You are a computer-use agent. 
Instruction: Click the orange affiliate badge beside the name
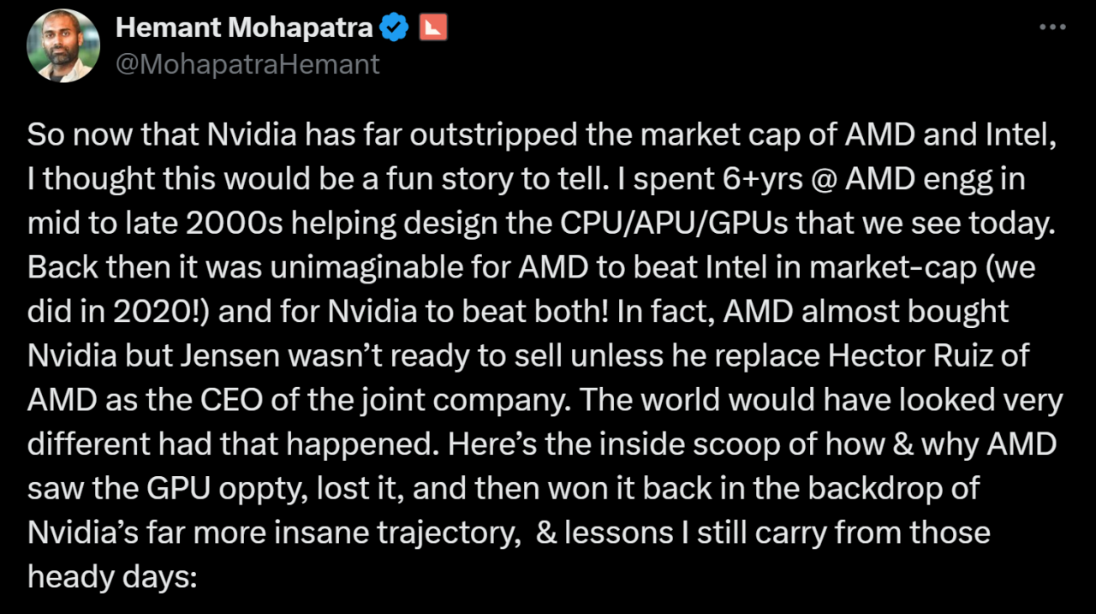coord(433,28)
